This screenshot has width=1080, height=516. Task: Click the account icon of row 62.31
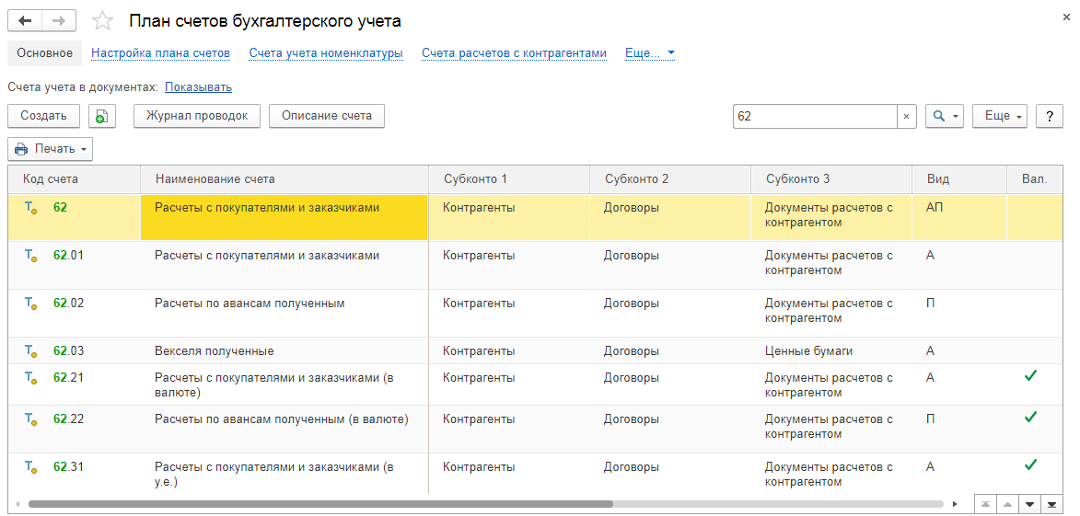[30, 467]
